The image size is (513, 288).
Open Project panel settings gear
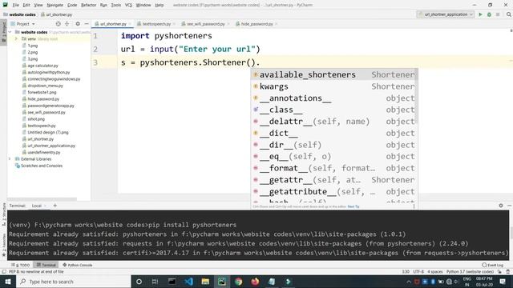pos(78,24)
